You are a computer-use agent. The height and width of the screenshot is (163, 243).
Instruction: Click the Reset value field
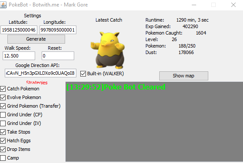tap(58, 56)
